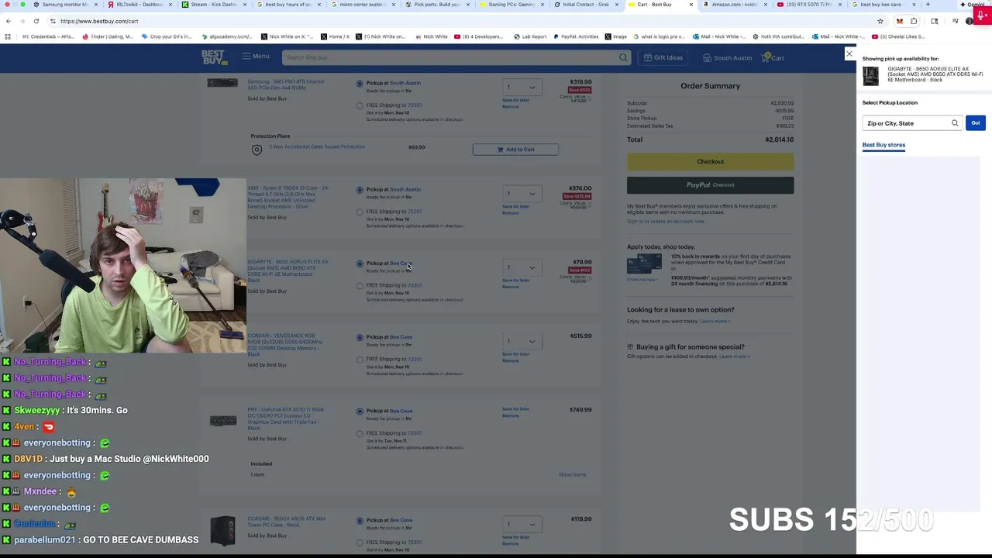This screenshot has height=558, width=992.
Task: Select Pickup at Bee Cave for Corsair Vengeance
Action: tap(360, 338)
